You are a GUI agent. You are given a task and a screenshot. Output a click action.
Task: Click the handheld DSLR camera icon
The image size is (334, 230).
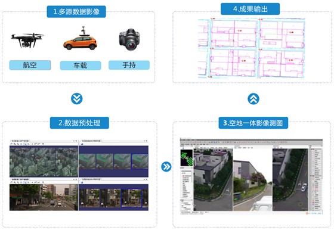pos(129,39)
